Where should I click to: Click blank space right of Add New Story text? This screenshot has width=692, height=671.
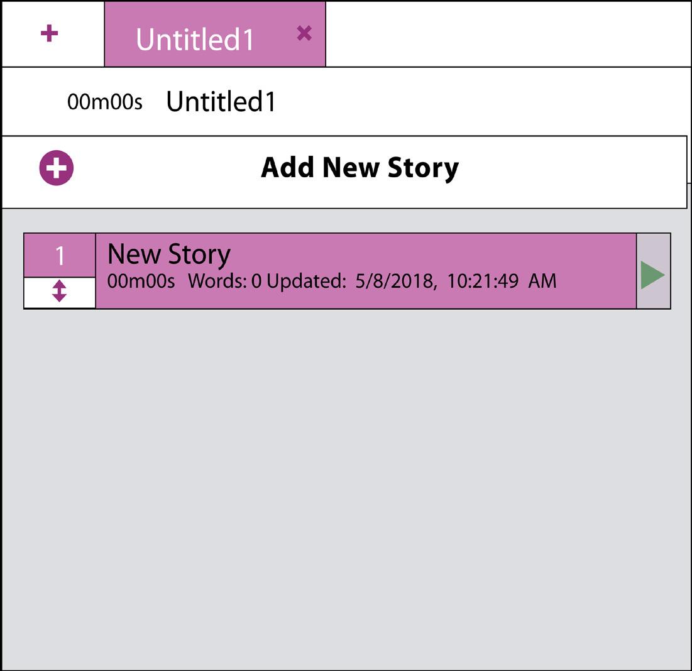coord(566,168)
